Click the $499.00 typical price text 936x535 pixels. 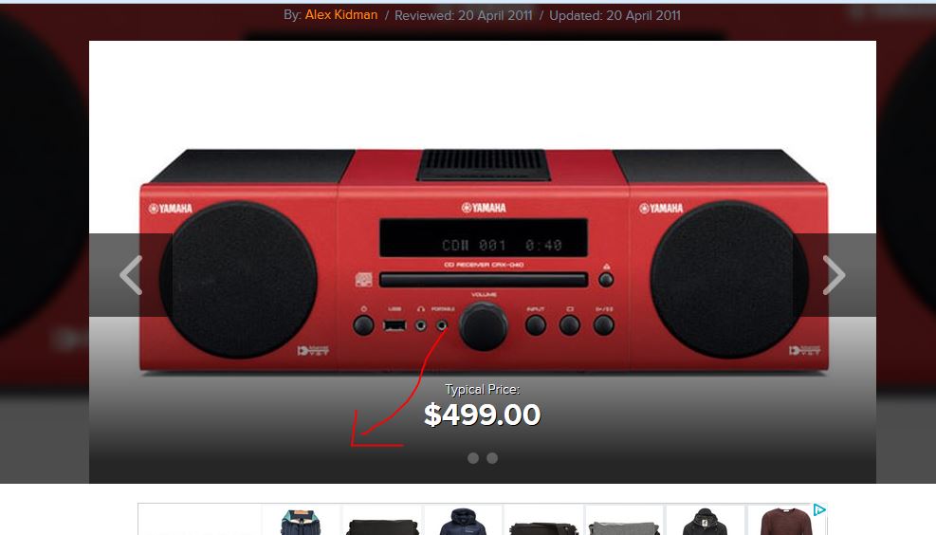[483, 415]
